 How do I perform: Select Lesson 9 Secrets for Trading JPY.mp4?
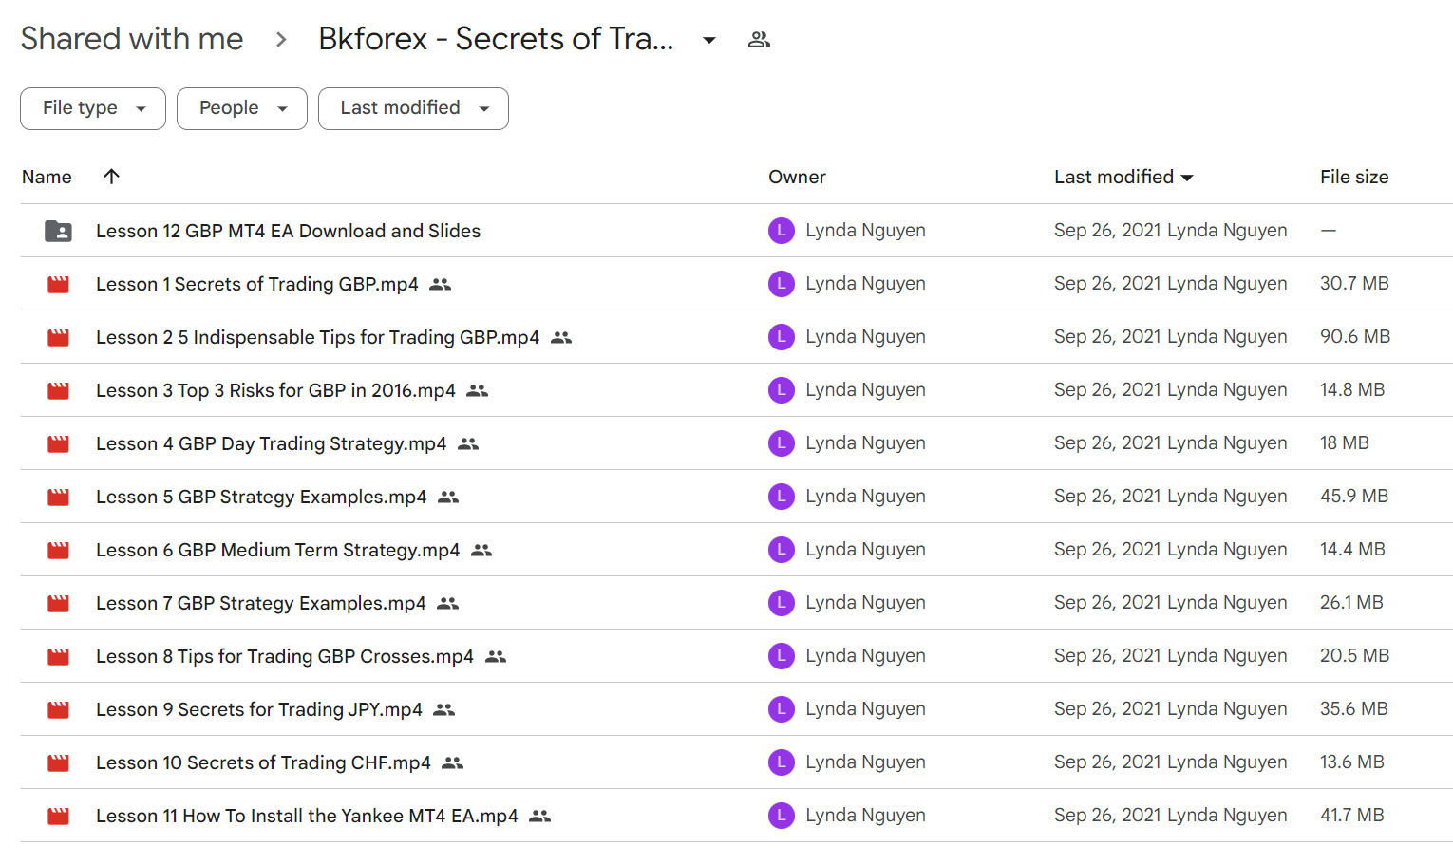[259, 709]
